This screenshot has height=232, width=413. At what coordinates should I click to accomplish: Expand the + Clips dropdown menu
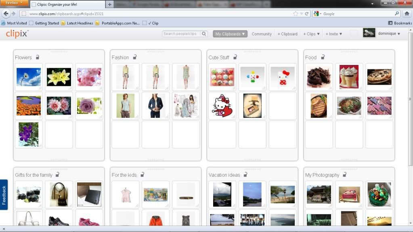(311, 34)
